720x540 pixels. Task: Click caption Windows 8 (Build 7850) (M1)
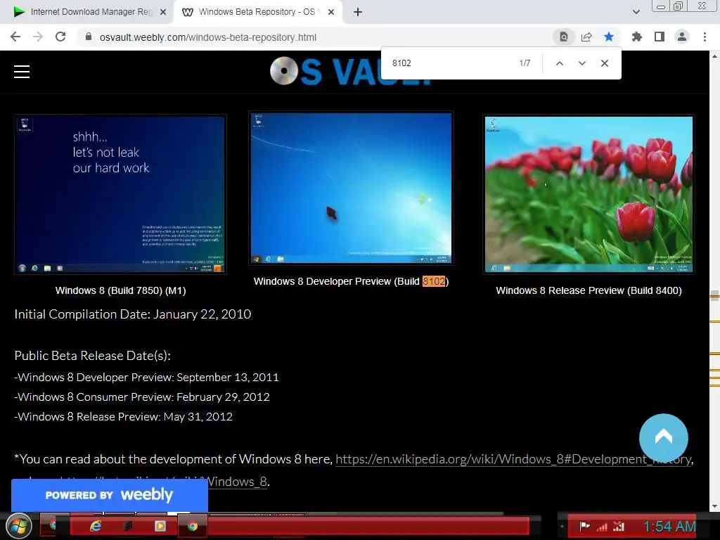tap(120, 290)
